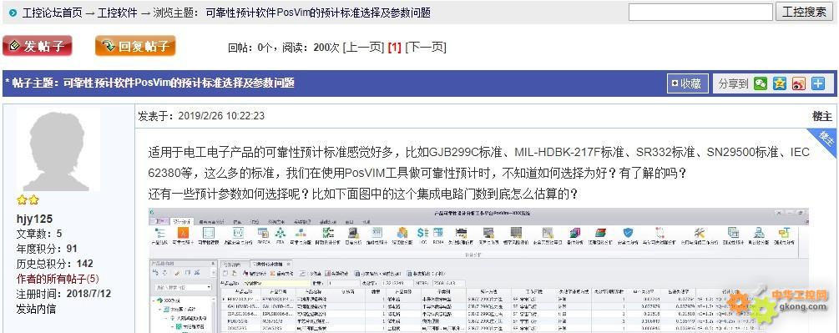This screenshot has height=333, width=839.
Task: Focus the forum search input box
Action: click(700, 12)
